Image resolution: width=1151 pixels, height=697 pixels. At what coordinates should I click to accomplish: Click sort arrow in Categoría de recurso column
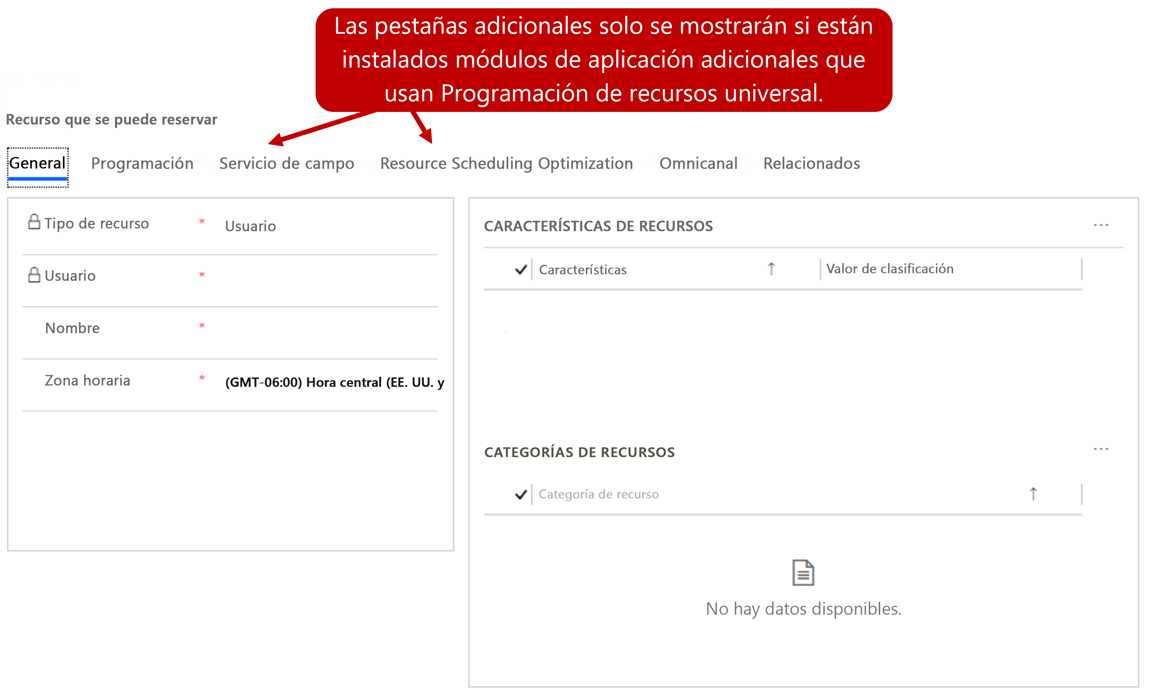click(x=1033, y=493)
